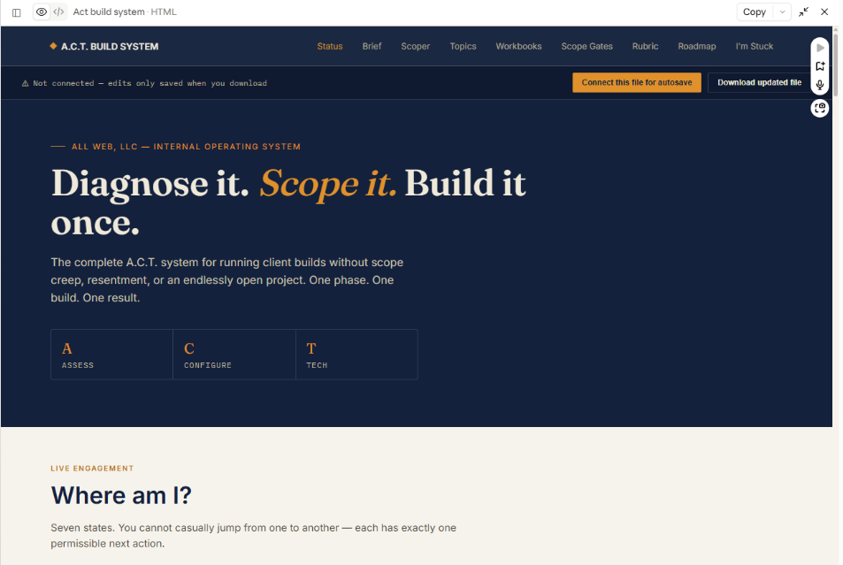Open the Brief nav tab
The height and width of the screenshot is (565, 843).
(372, 46)
